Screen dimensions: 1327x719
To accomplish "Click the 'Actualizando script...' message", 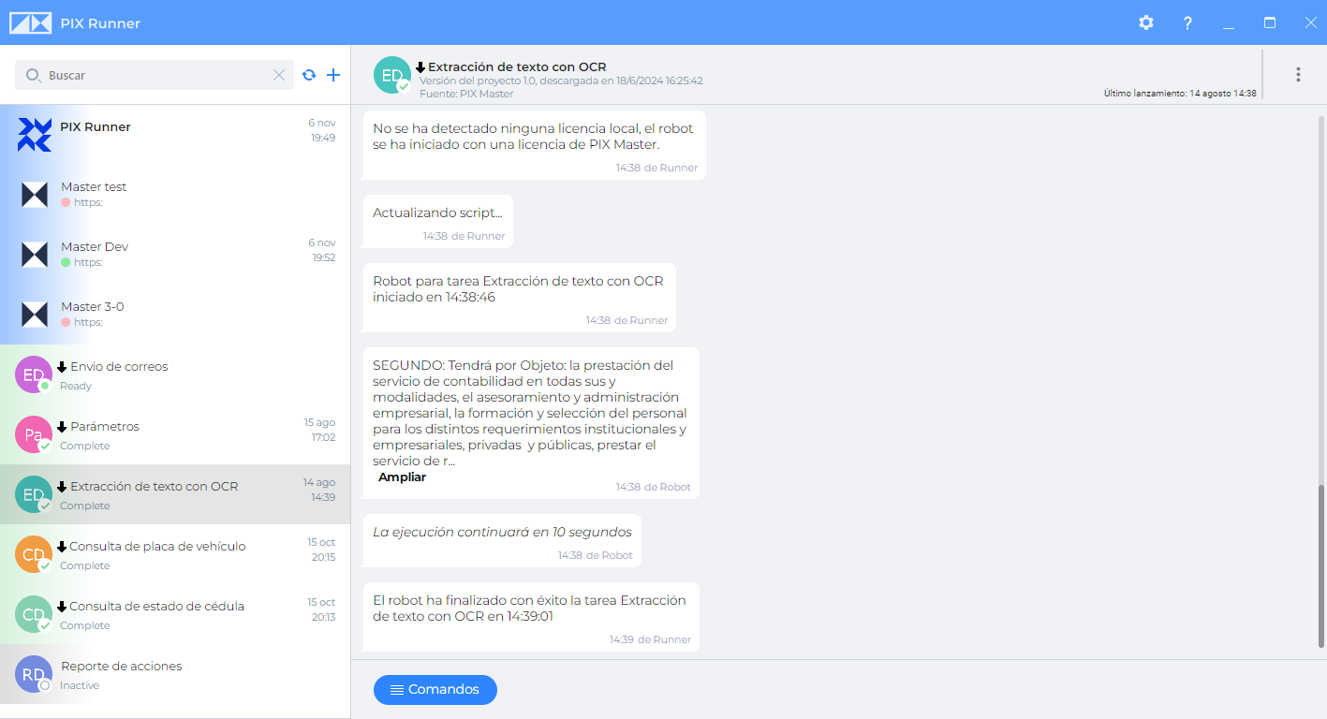I will [437, 222].
